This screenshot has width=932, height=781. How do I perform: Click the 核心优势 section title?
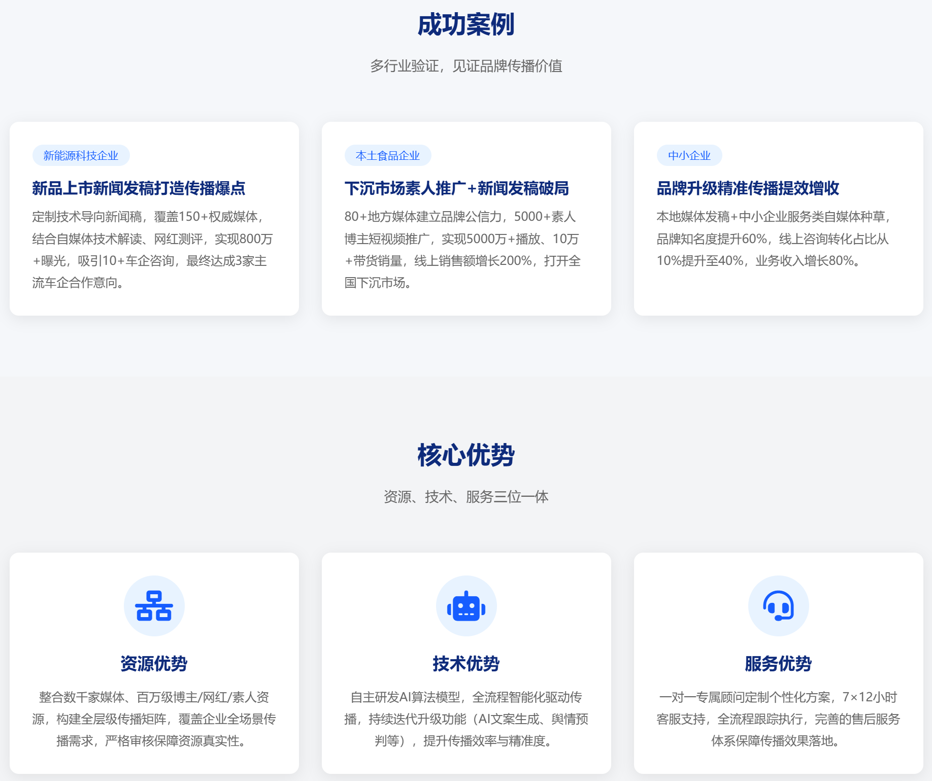pyautogui.click(x=466, y=455)
